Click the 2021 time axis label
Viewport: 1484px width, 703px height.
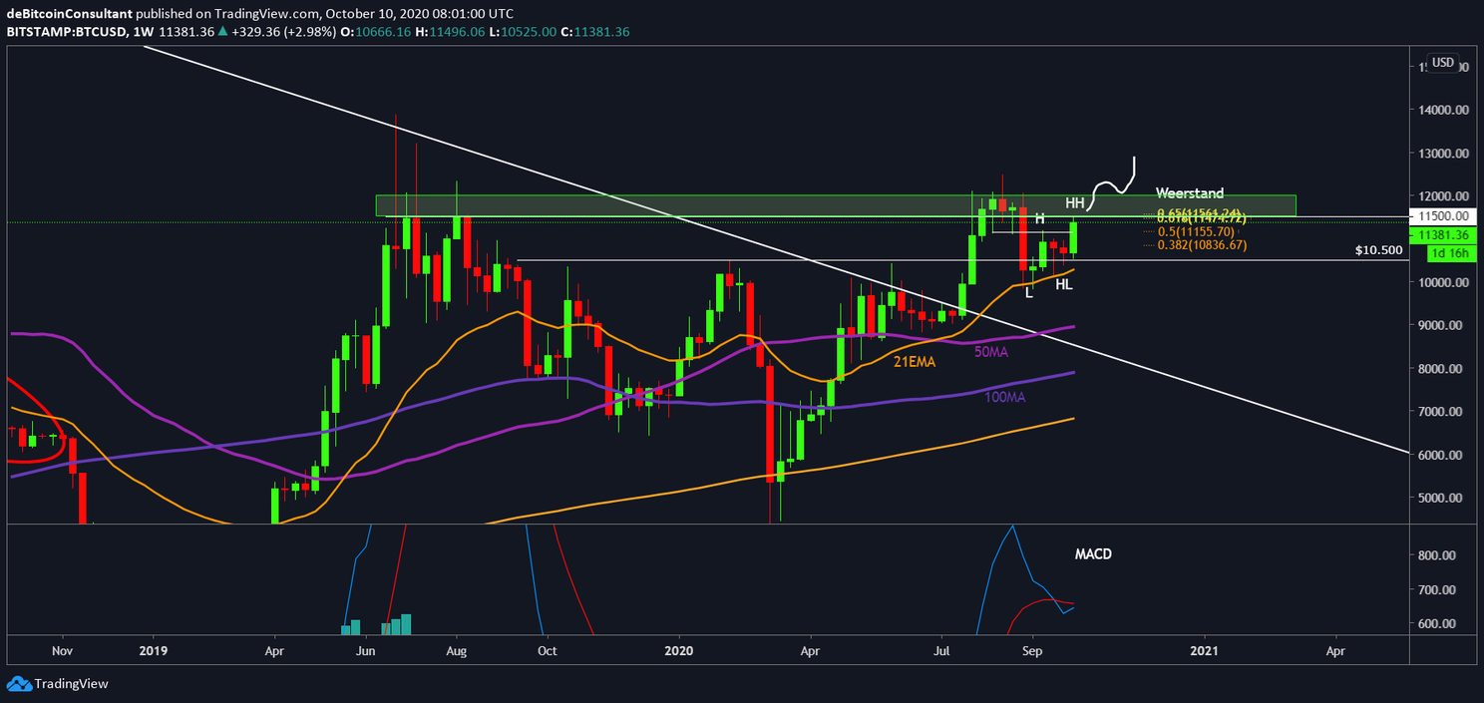1205,649
